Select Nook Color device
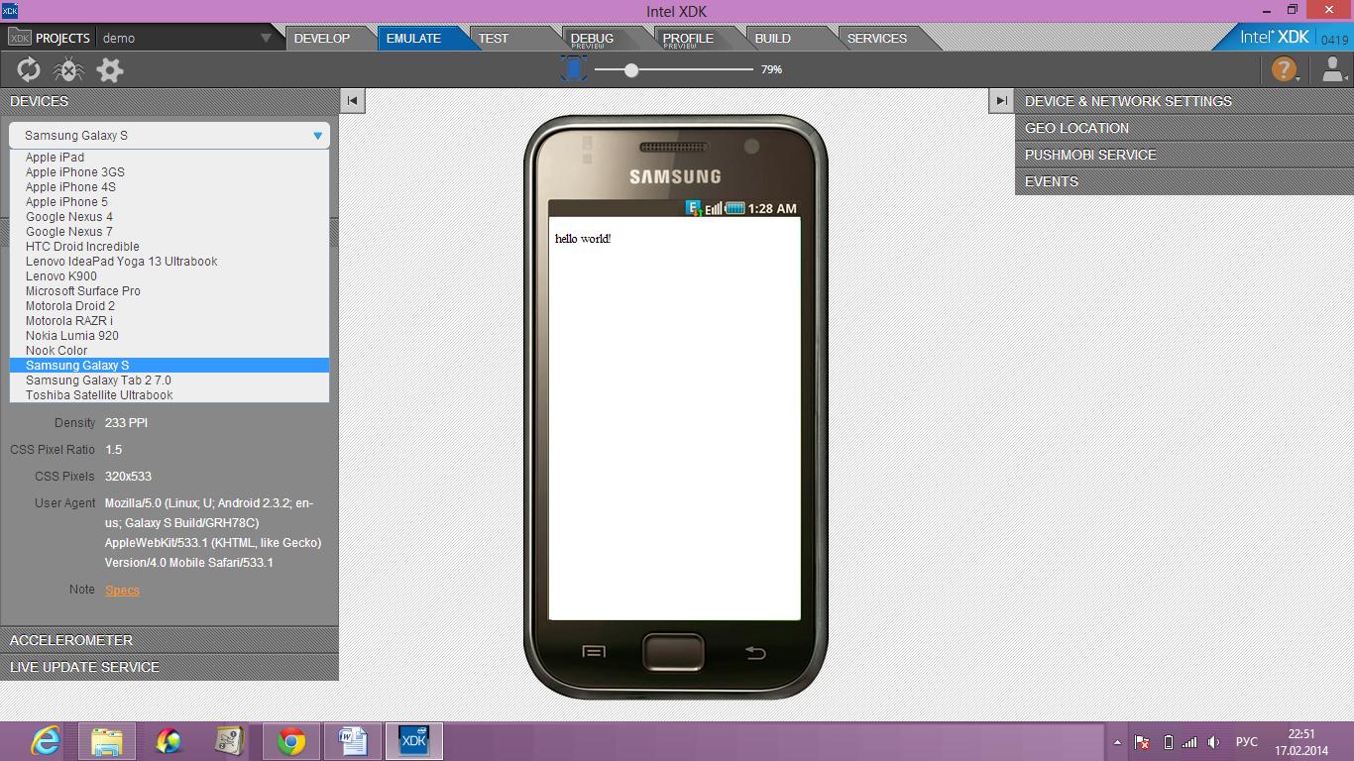 [x=169, y=351]
